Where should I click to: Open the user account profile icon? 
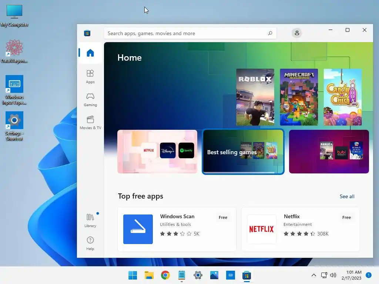(x=297, y=33)
